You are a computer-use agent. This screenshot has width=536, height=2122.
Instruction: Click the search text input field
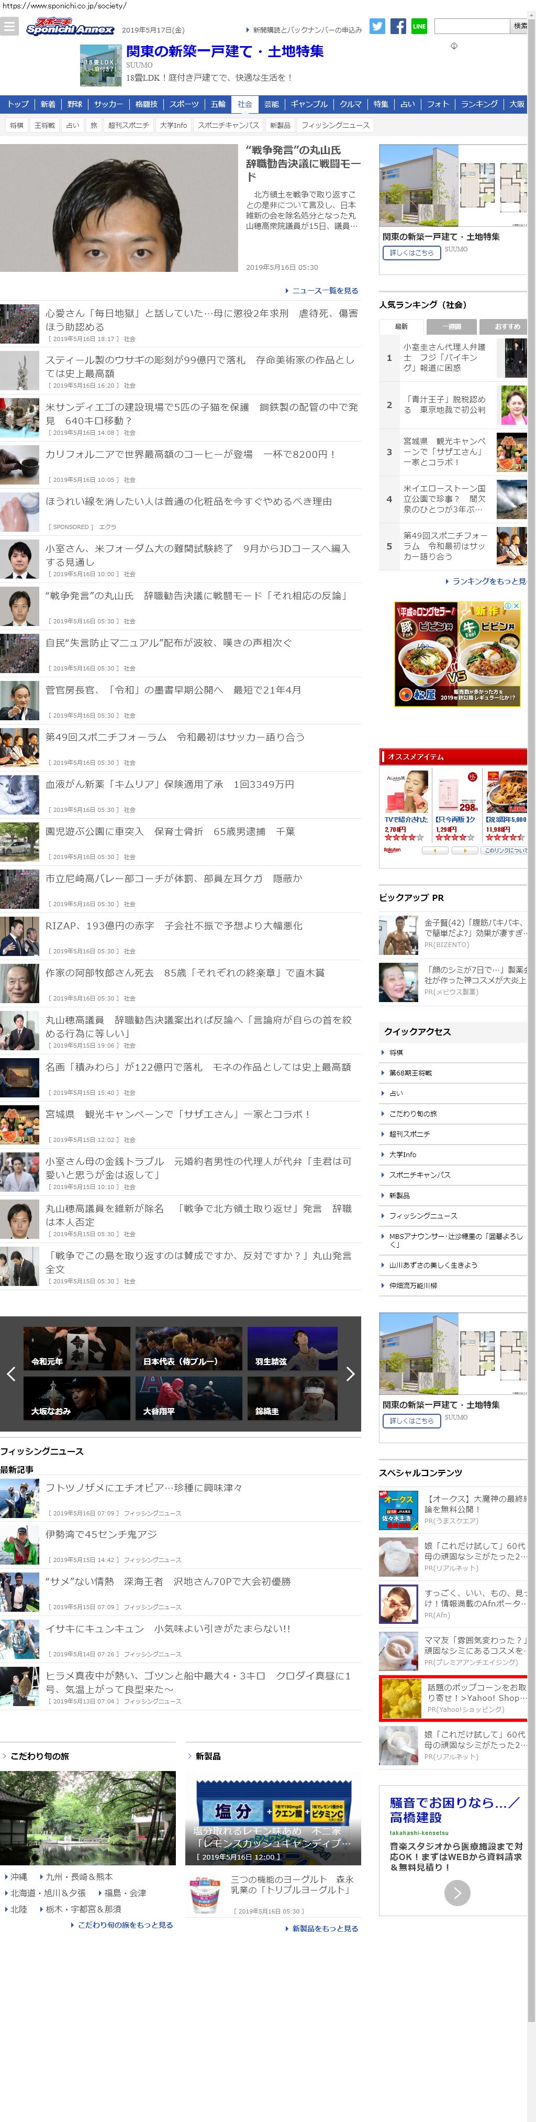pyautogui.click(x=472, y=26)
